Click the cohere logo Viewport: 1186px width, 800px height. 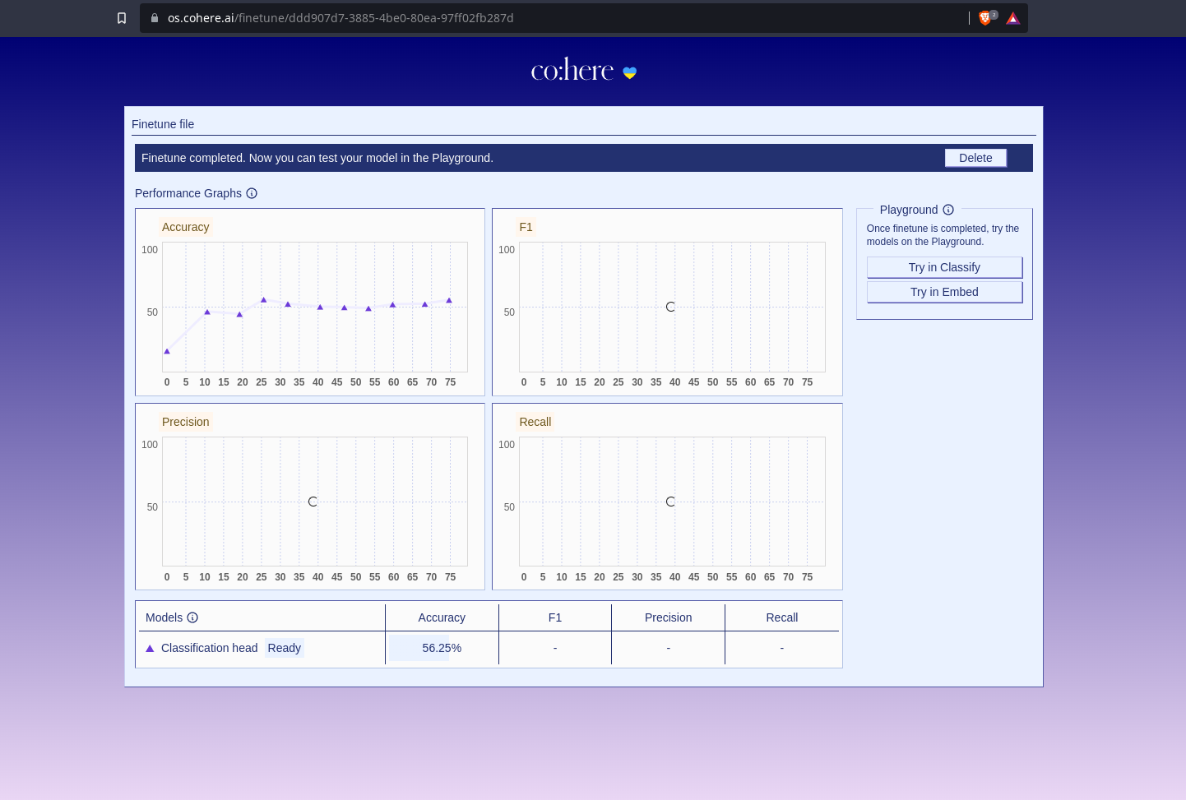tap(572, 71)
